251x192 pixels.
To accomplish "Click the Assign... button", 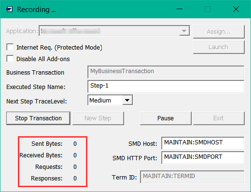I will tap(219, 32).
